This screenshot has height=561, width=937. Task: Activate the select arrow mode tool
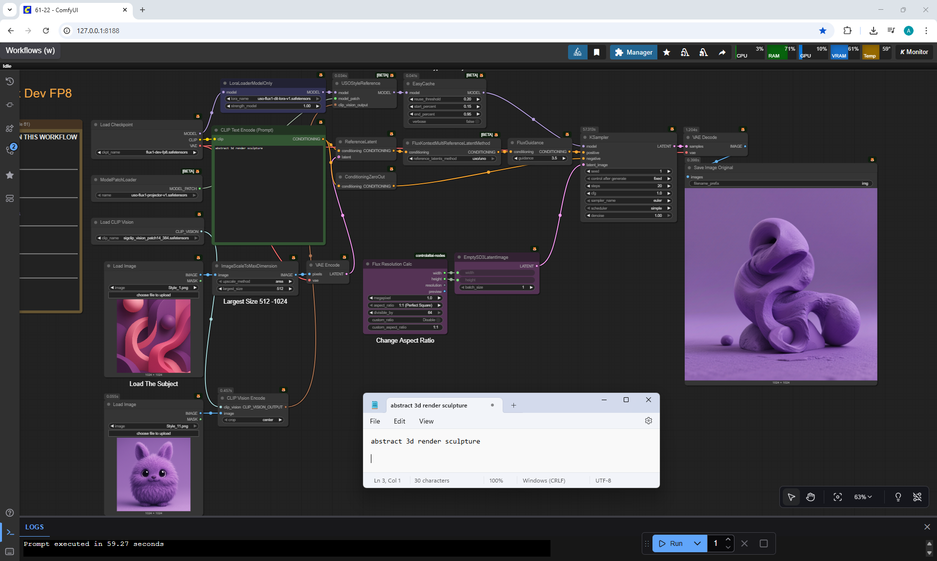(x=791, y=497)
